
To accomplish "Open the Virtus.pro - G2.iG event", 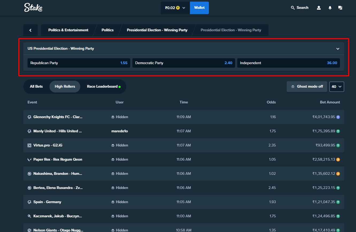I will click(x=48, y=145).
